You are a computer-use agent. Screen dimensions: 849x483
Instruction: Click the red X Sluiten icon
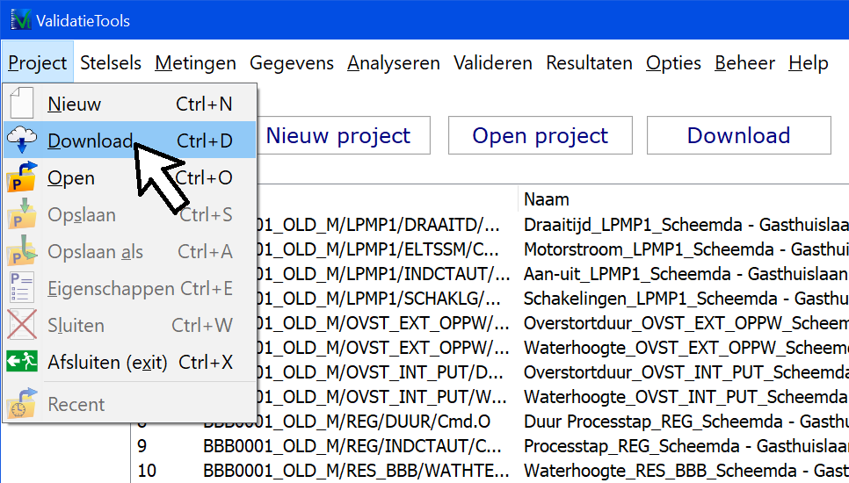pos(22,325)
